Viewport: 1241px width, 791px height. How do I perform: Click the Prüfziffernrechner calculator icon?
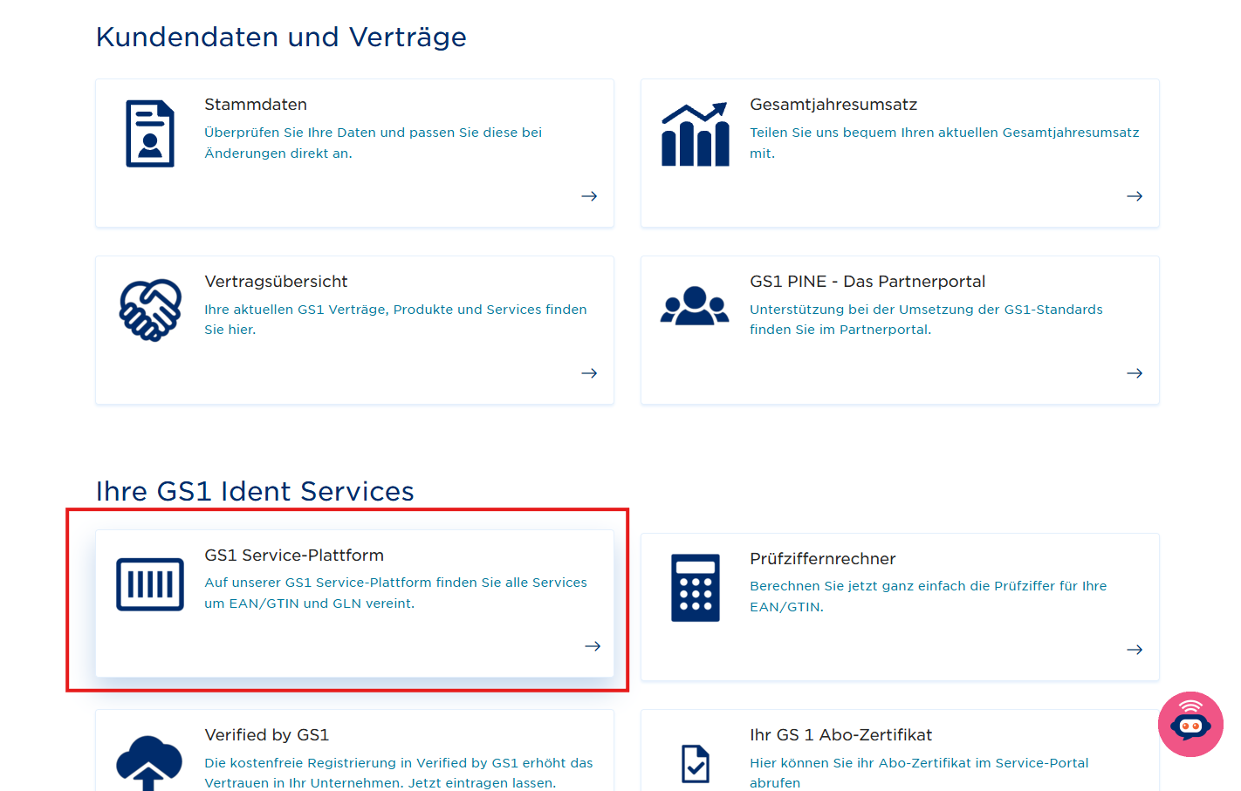click(696, 588)
